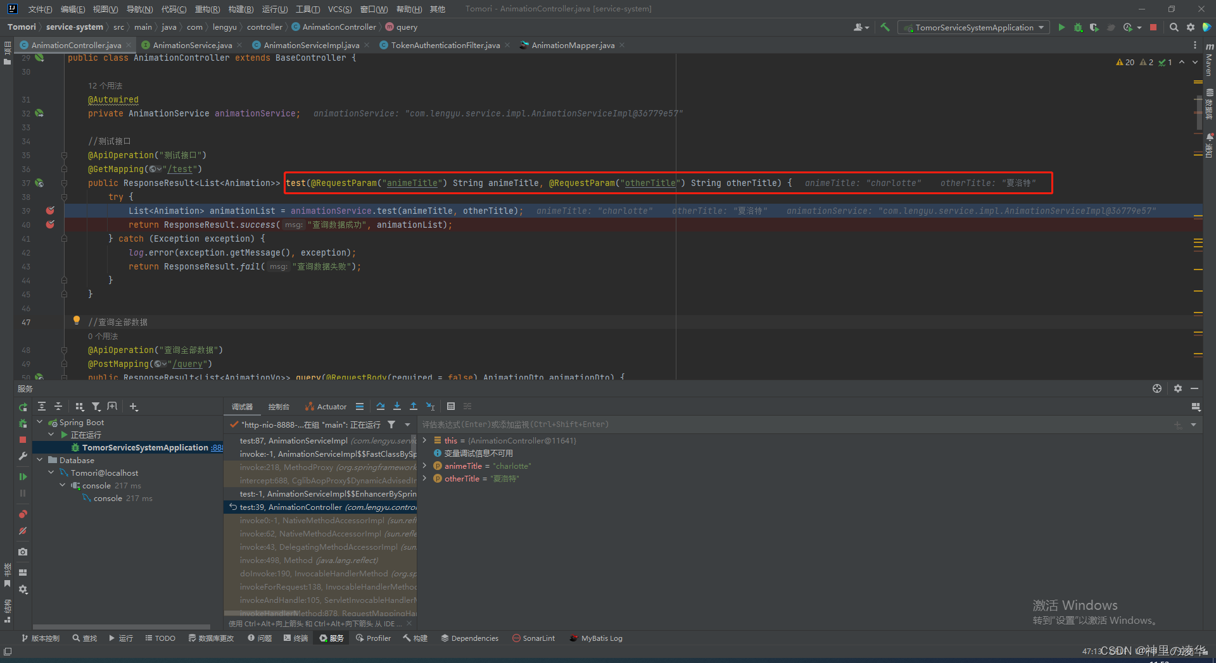Click Show Execution Point threads icon
The height and width of the screenshot is (663, 1216).
click(x=360, y=407)
